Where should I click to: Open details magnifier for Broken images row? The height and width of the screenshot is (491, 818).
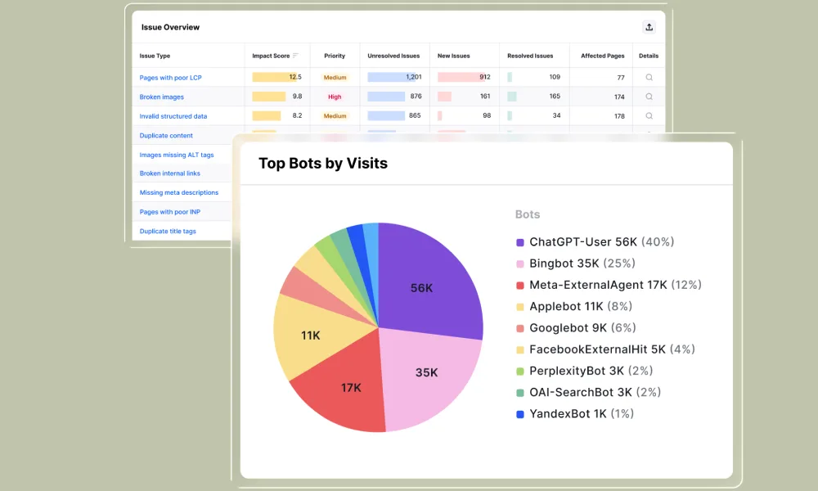tap(649, 97)
